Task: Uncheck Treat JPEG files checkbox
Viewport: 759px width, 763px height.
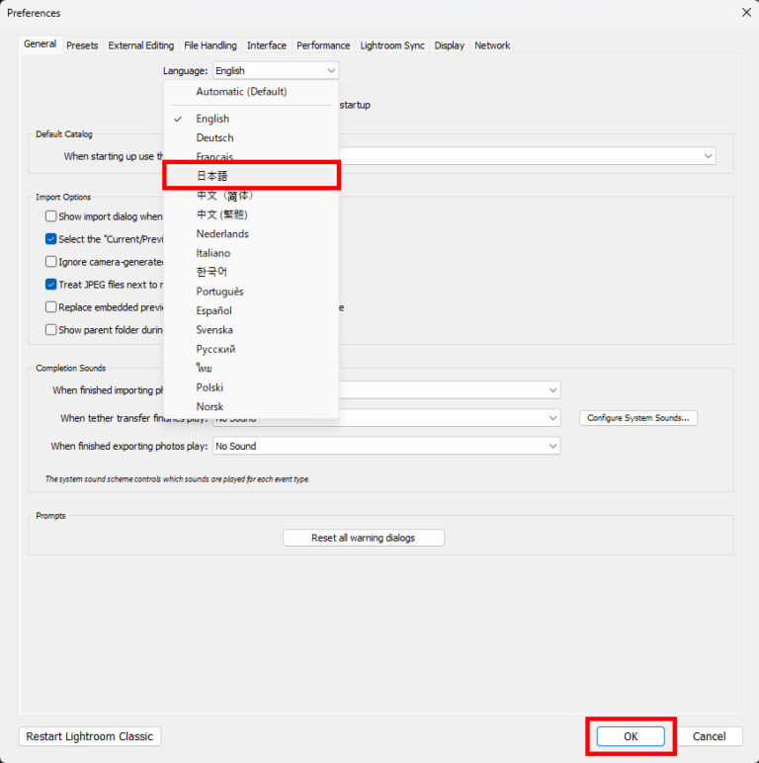Action: (x=51, y=284)
